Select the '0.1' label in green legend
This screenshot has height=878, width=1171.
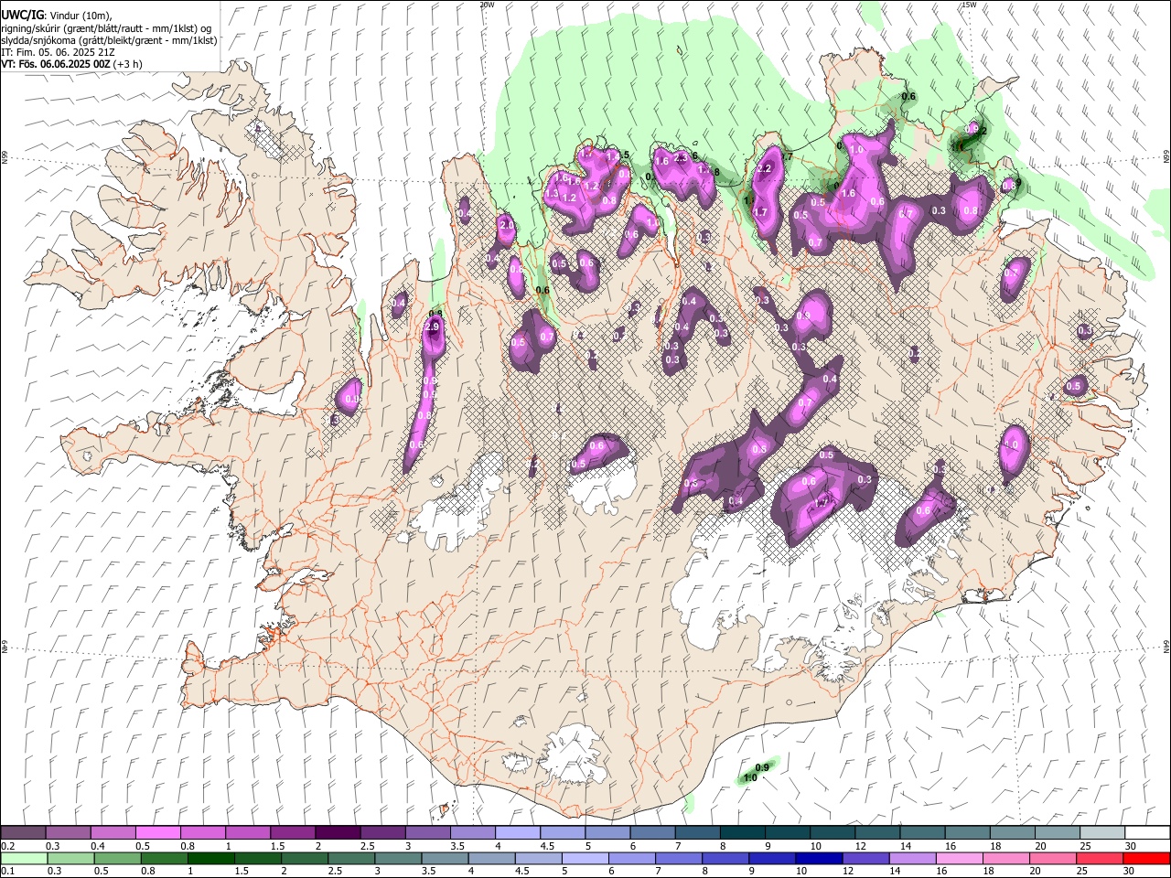pyautogui.click(x=8, y=872)
